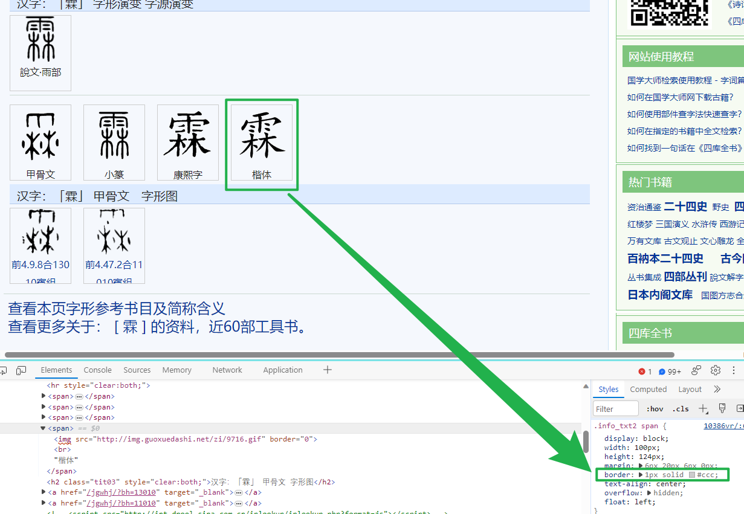Open the 资治通鉴 book link
744x514 pixels.
644,207
